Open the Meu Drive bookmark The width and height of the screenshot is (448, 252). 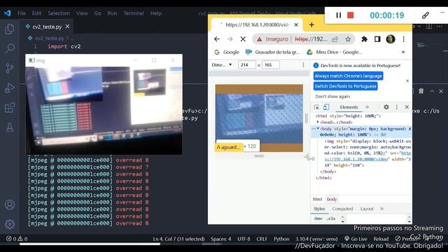click(335, 52)
